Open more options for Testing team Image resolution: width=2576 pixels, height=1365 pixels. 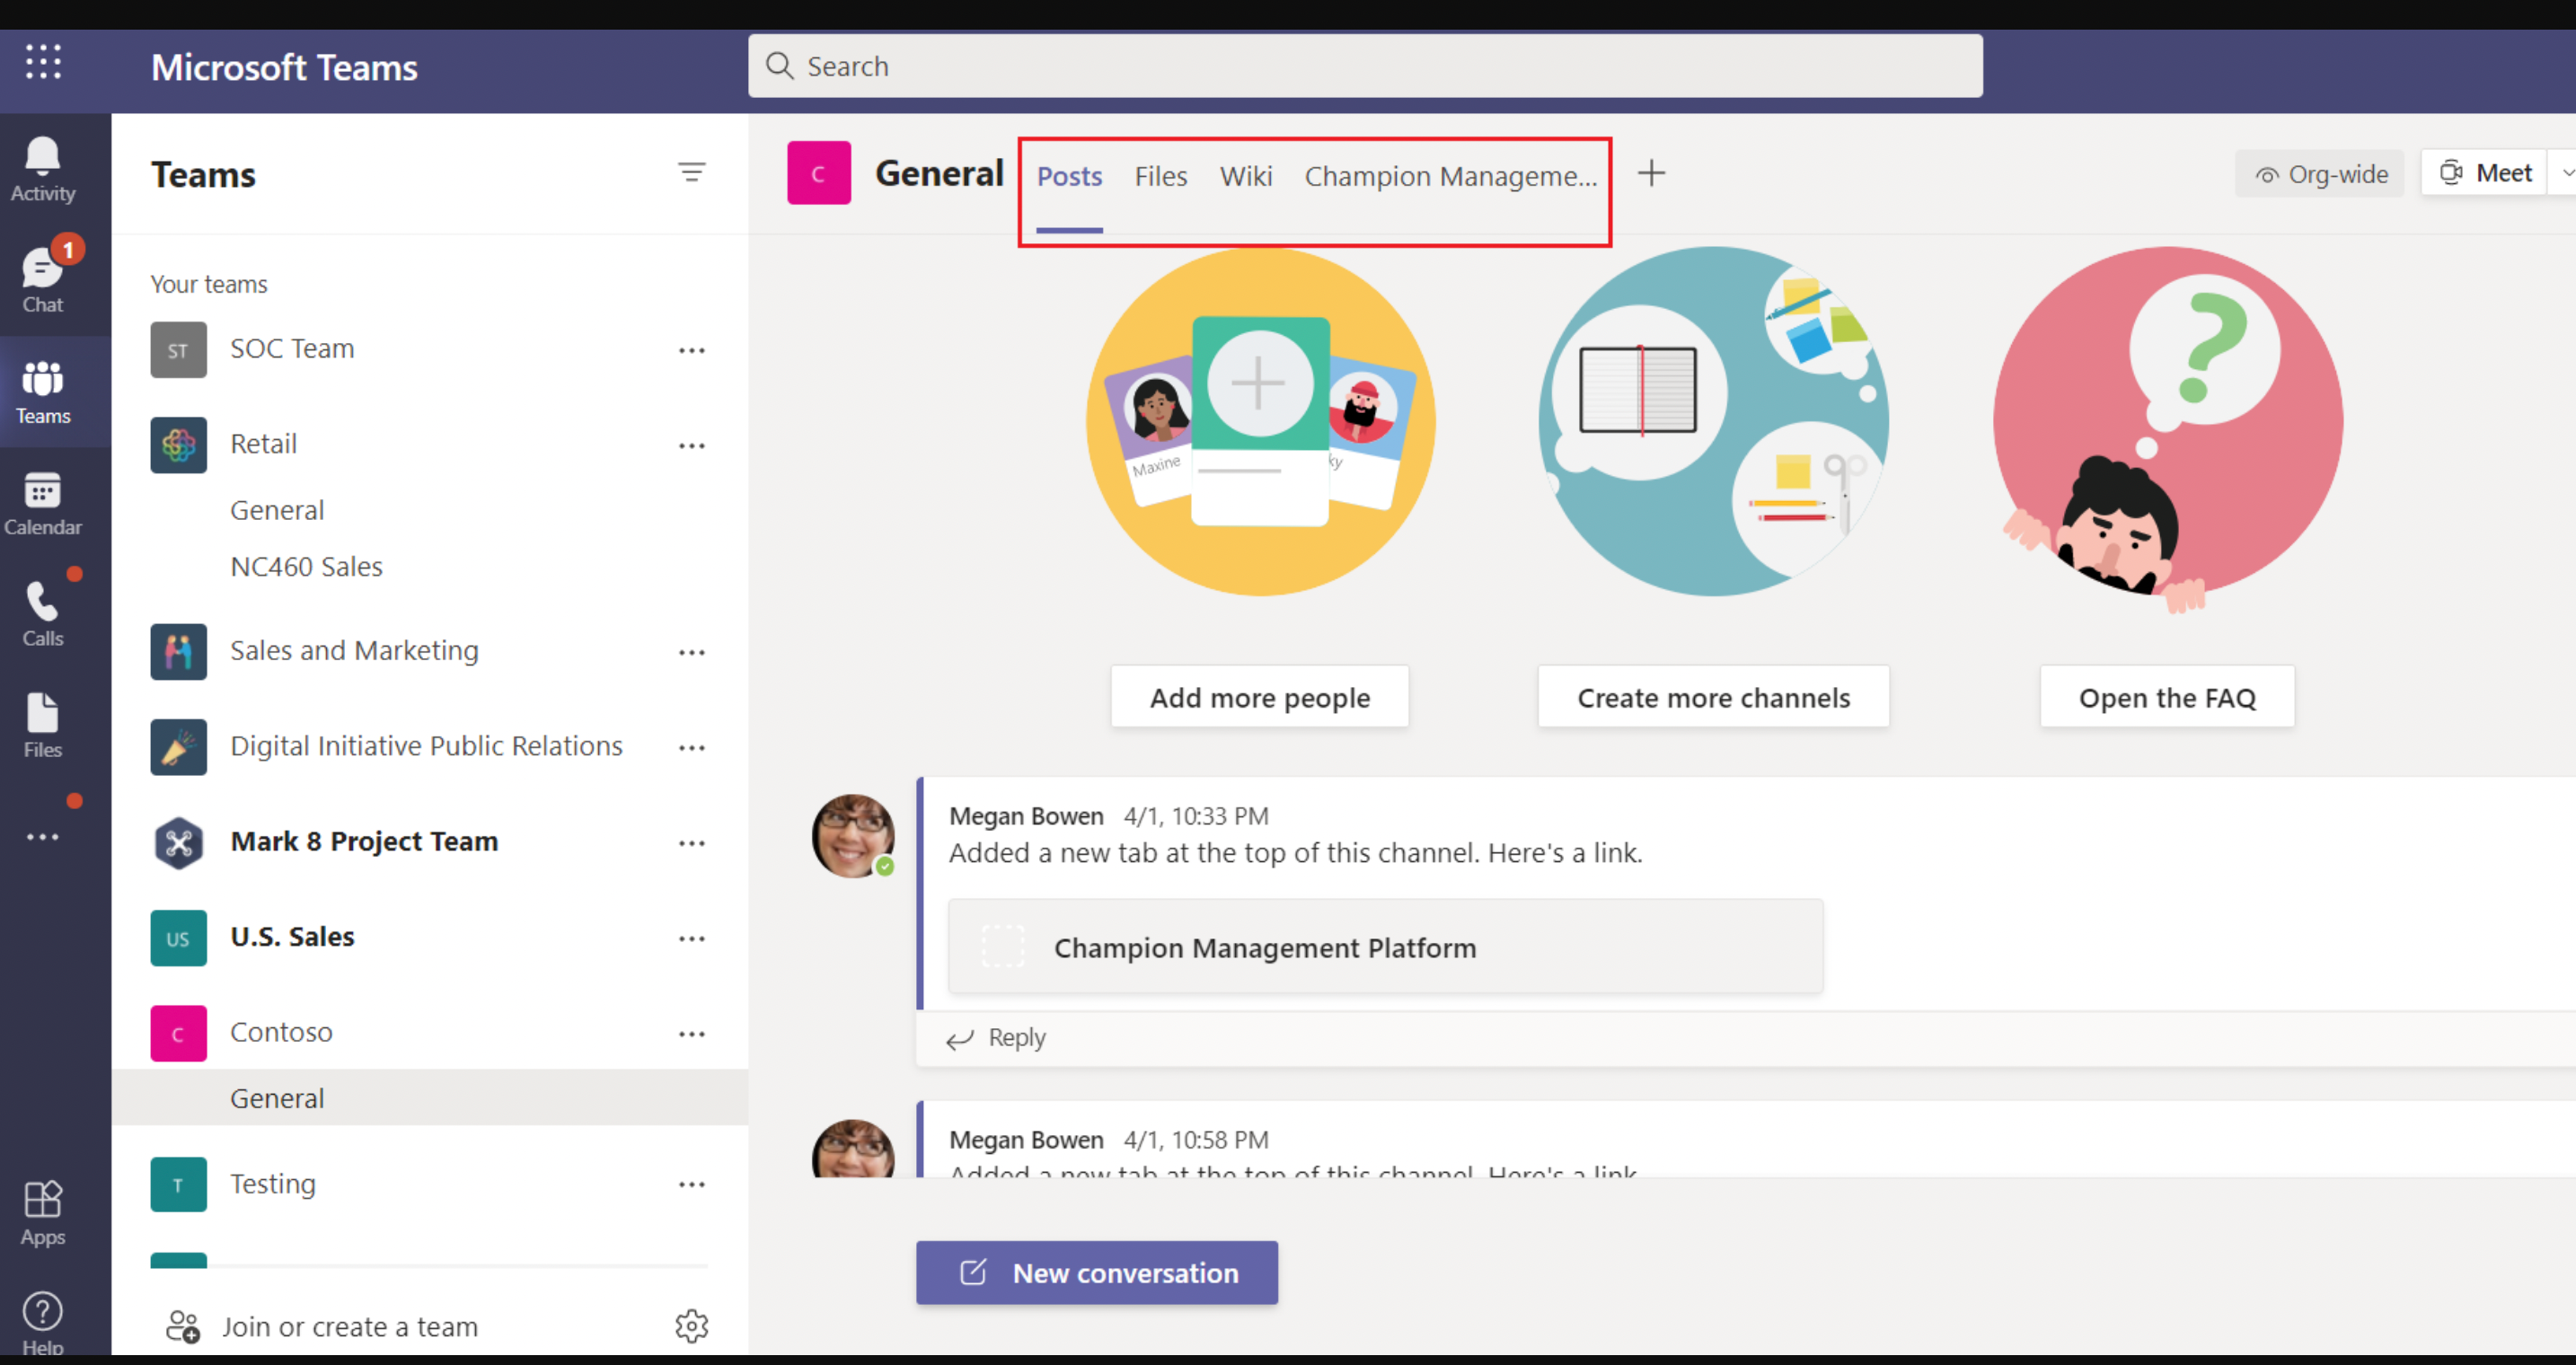click(692, 1184)
